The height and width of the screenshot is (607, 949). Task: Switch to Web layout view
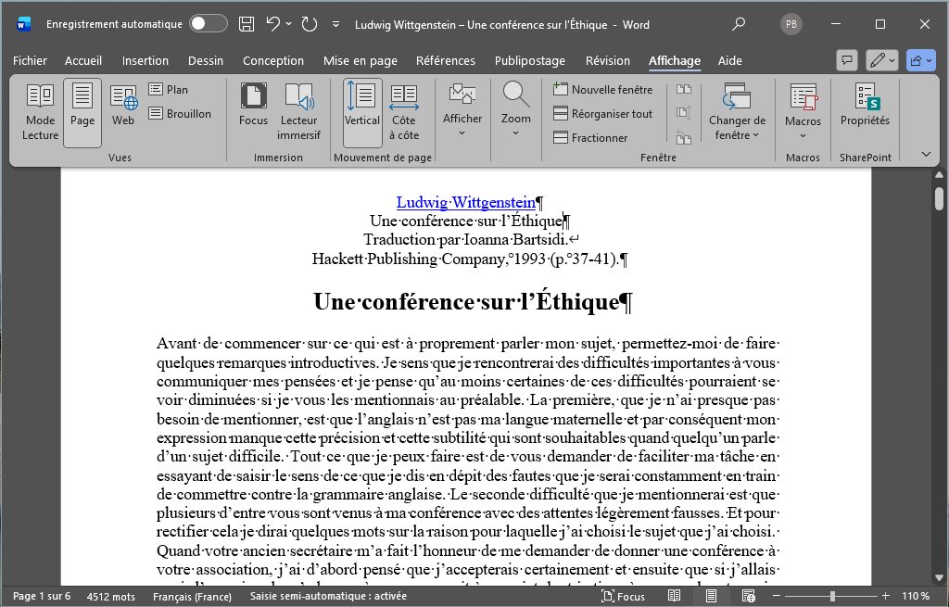tap(123, 105)
